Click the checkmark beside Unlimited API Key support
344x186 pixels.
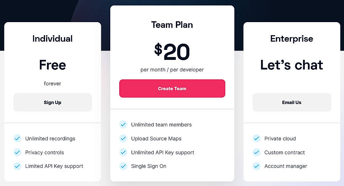point(123,152)
